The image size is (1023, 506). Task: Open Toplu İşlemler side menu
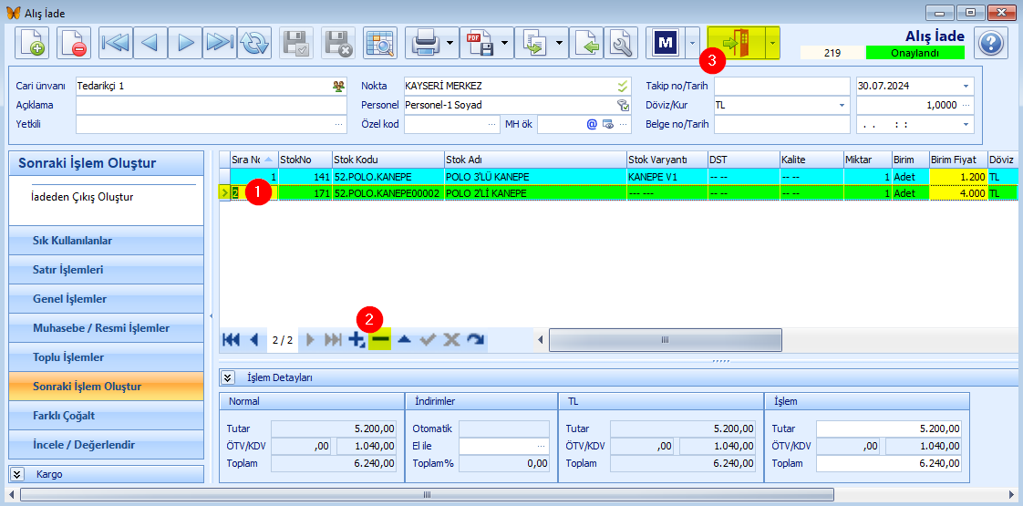pyautogui.click(x=107, y=357)
